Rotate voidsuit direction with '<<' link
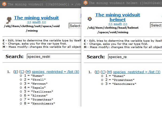The height and width of the screenshot is (114, 162). pos(29,22)
